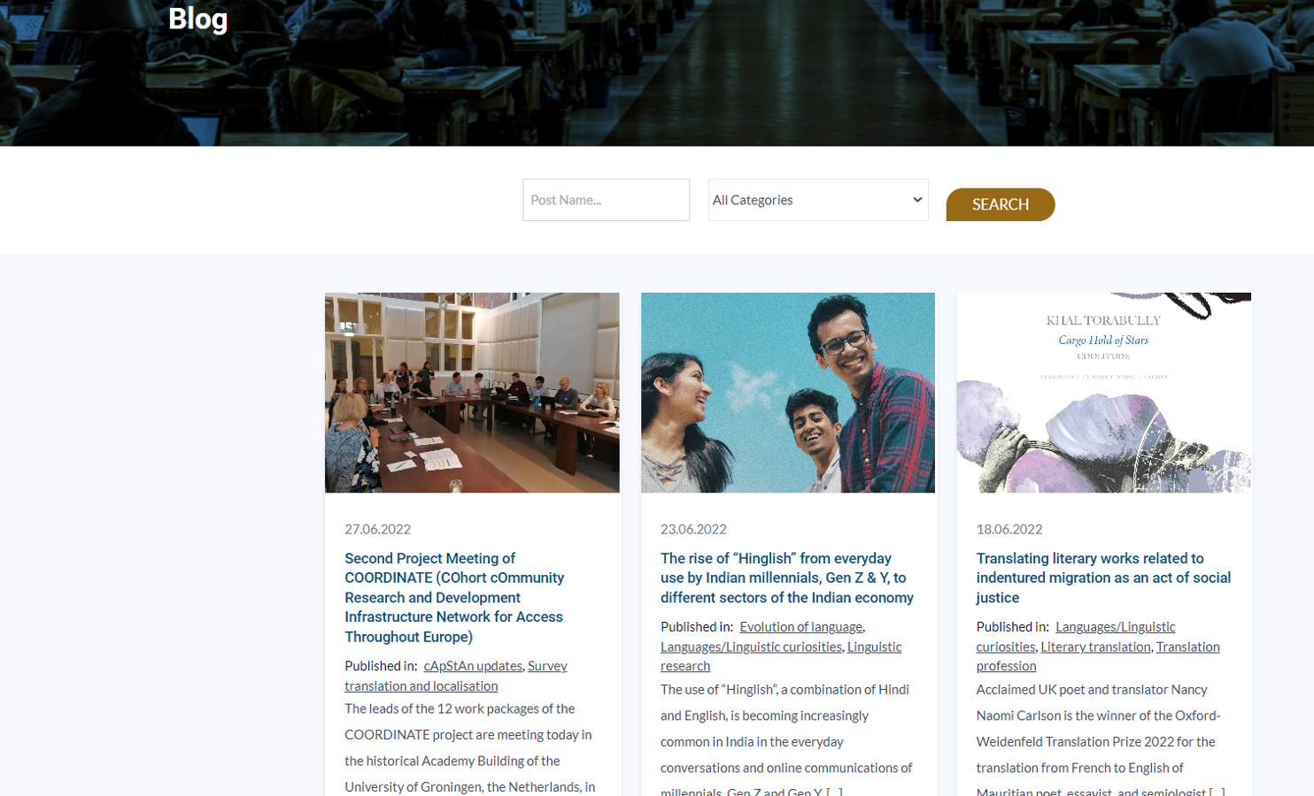Click the Hinglish post cover image
This screenshot has height=796, width=1314.
(787, 392)
